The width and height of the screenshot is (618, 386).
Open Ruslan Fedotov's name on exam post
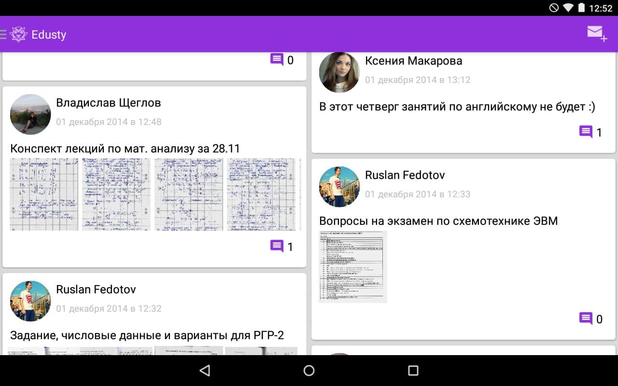[x=405, y=175]
